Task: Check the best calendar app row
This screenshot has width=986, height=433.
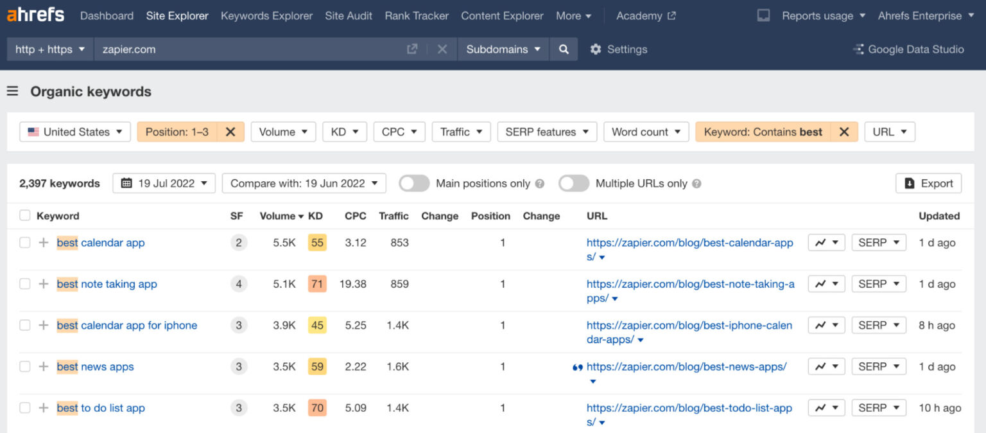Action: tap(24, 243)
